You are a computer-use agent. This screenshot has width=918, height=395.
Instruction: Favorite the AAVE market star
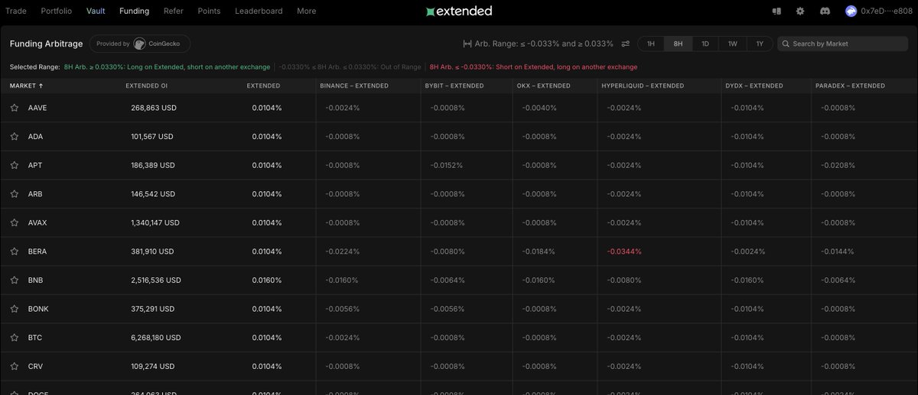[14, 108]
